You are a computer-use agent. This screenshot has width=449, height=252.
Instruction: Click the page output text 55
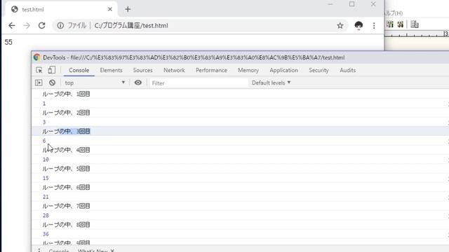[x=8, y=42]
